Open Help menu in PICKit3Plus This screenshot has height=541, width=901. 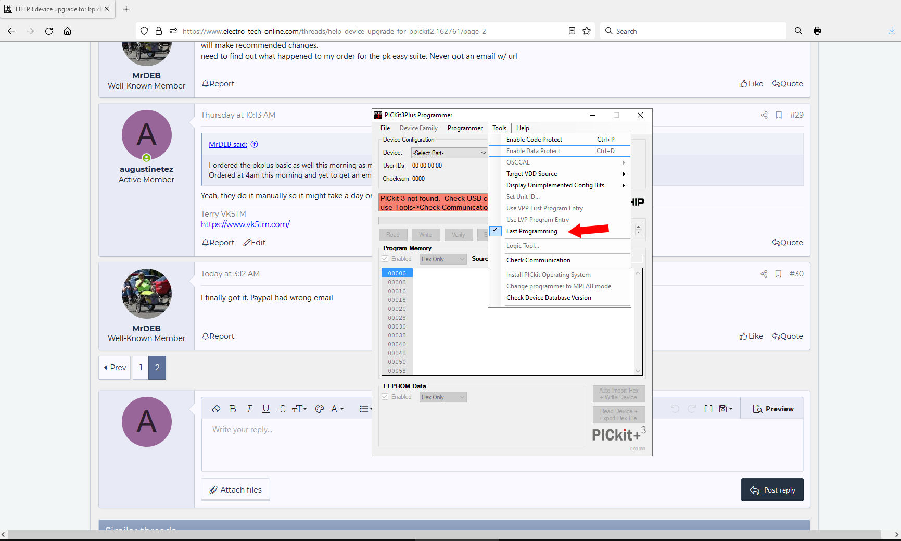pyautogui.click(x=523, y=128)
